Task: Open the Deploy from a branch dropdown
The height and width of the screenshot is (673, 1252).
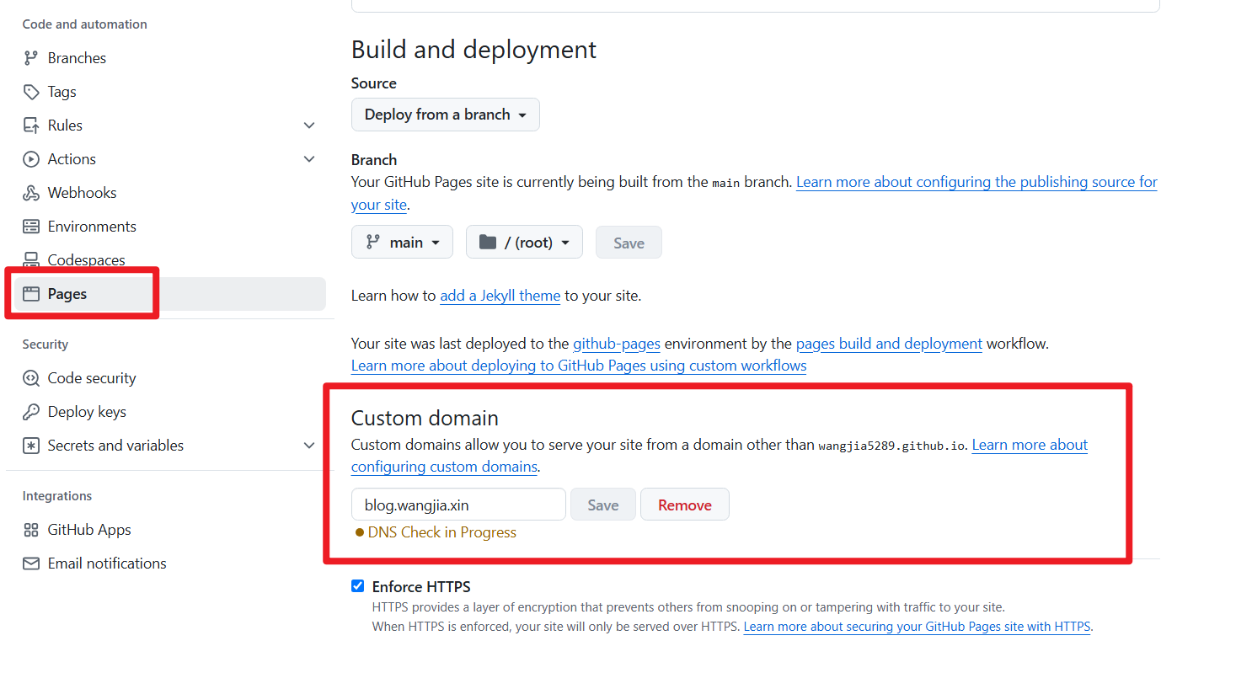Action: [x=445, y=115]
